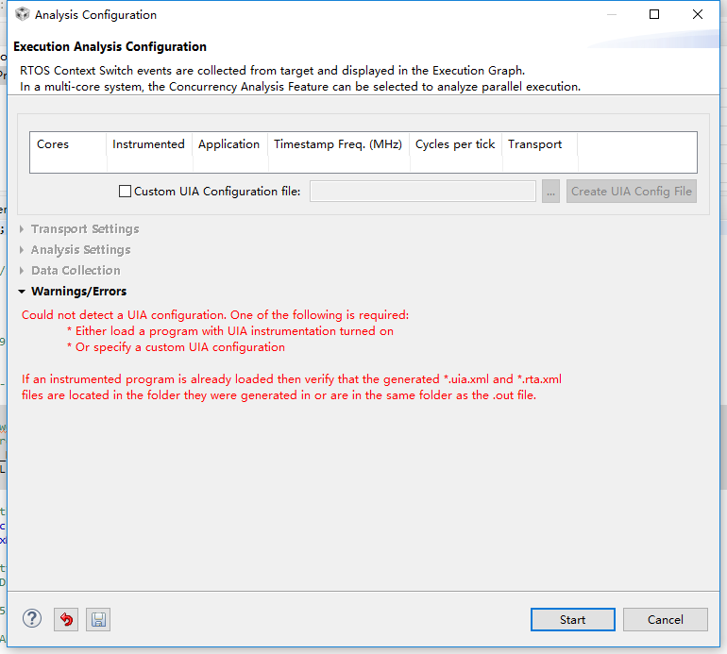Collapse the Warnings/Errors section
This screenshot has width=727, height=654.
[23, 292]
